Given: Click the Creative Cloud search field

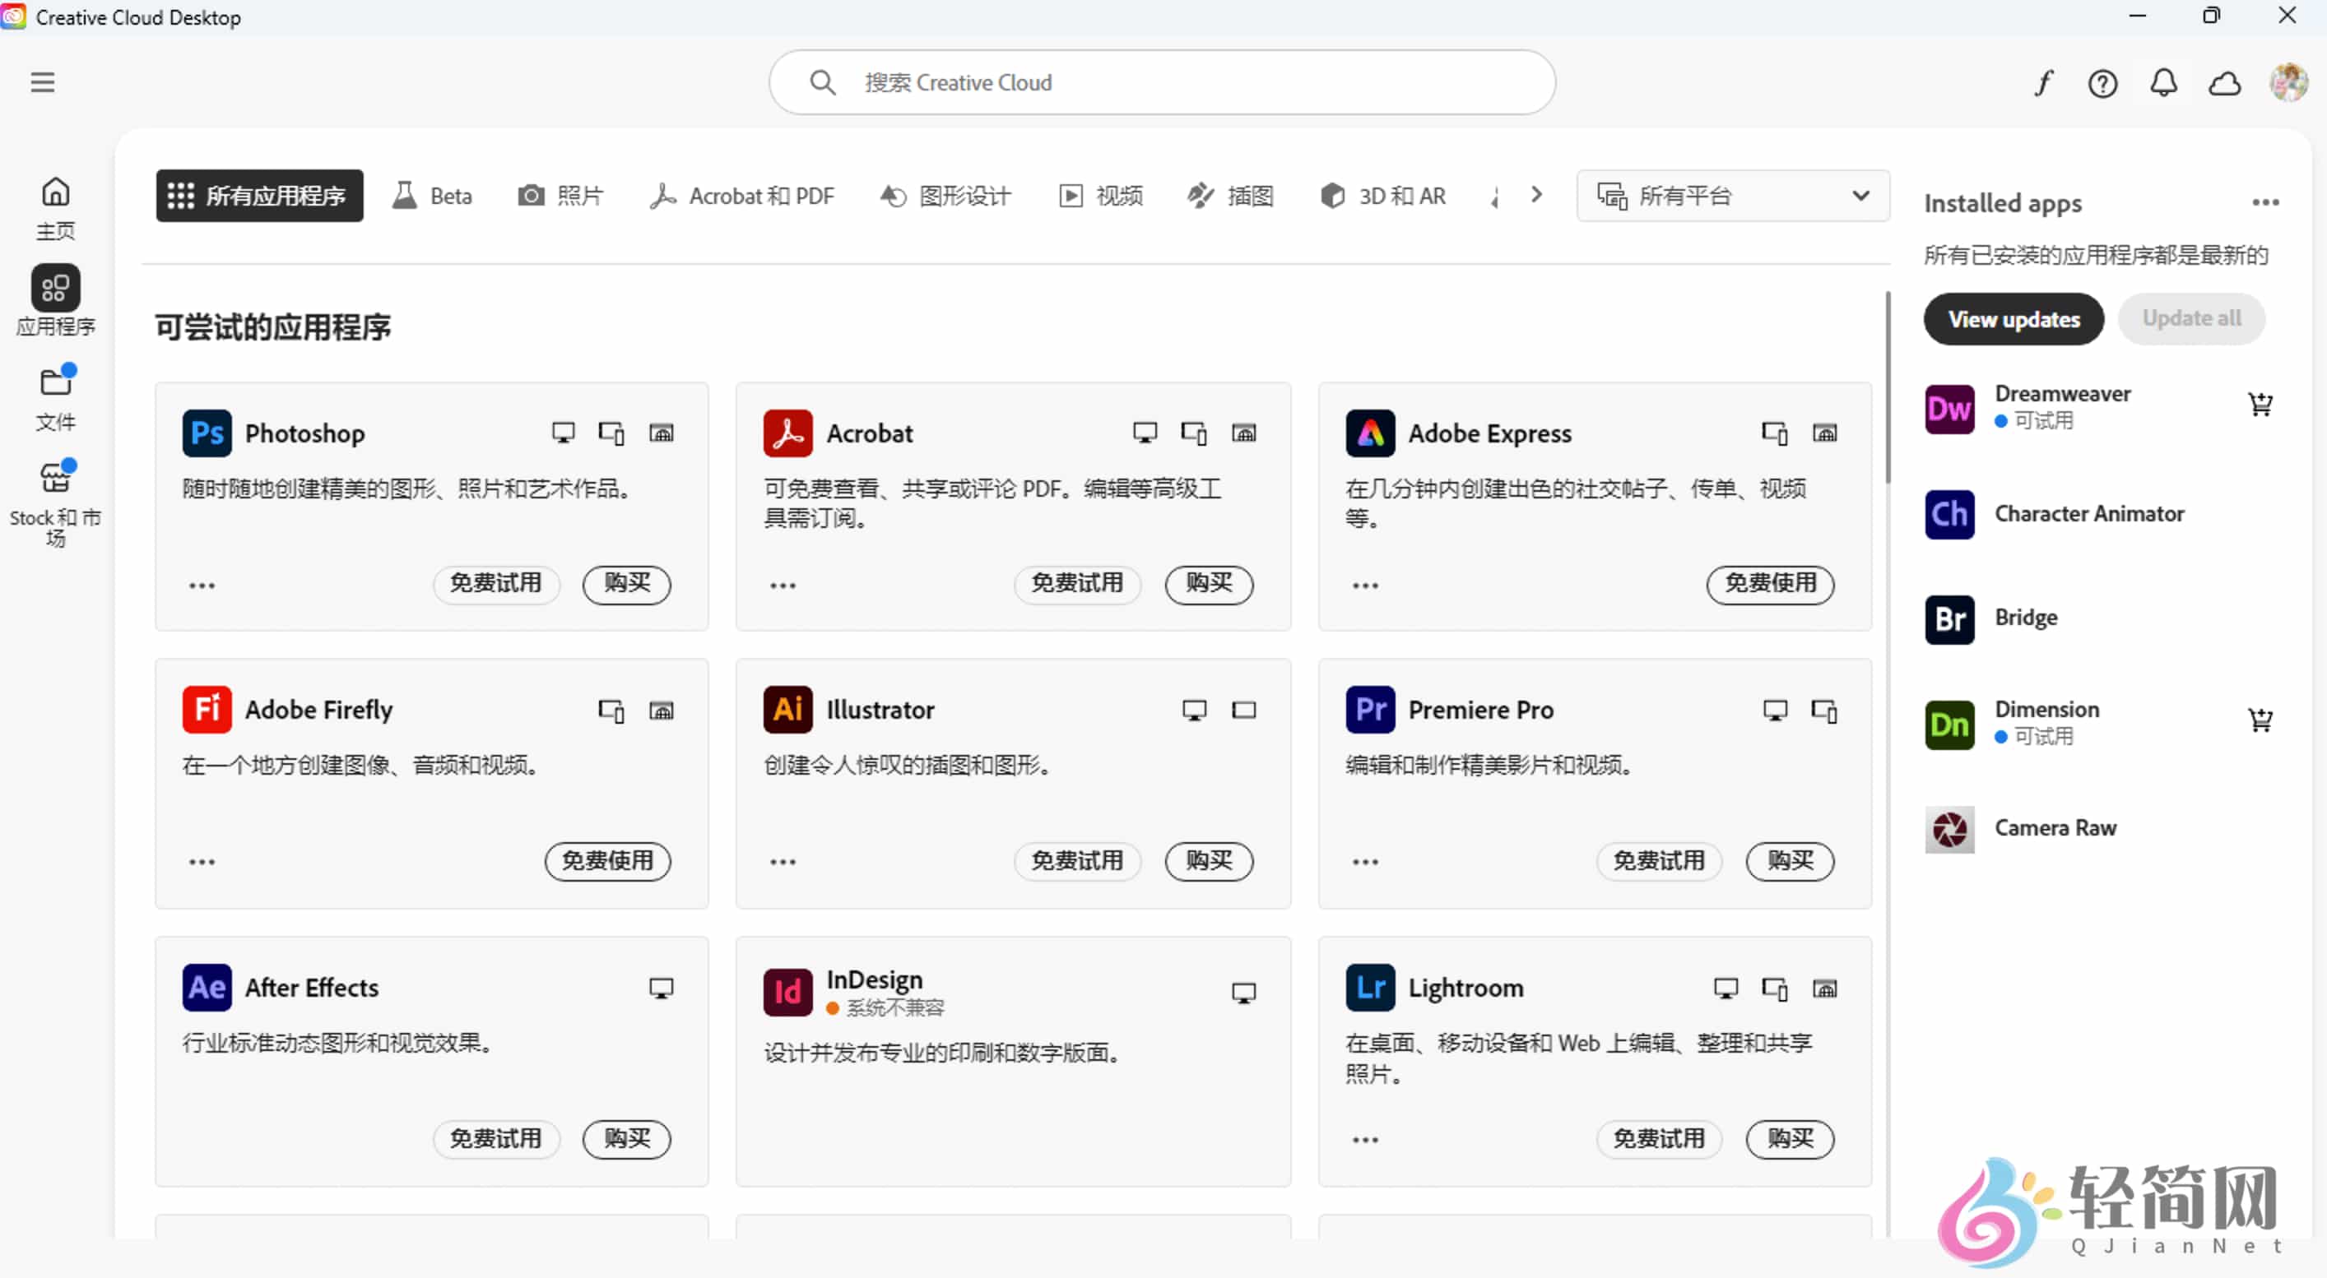Looking at the screenshot, I should pos(1161,82).
